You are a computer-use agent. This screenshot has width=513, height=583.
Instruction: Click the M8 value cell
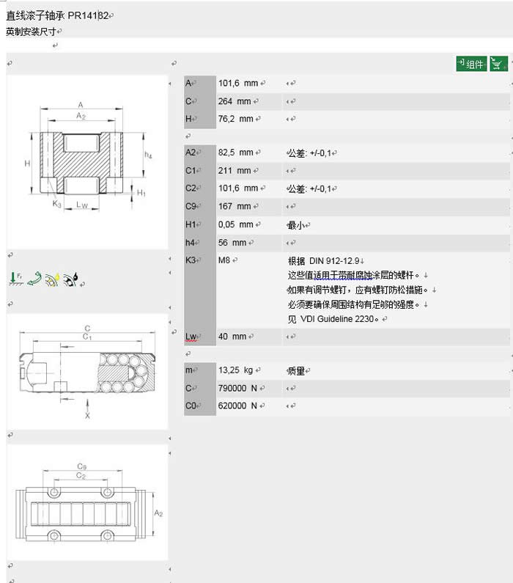224,260
